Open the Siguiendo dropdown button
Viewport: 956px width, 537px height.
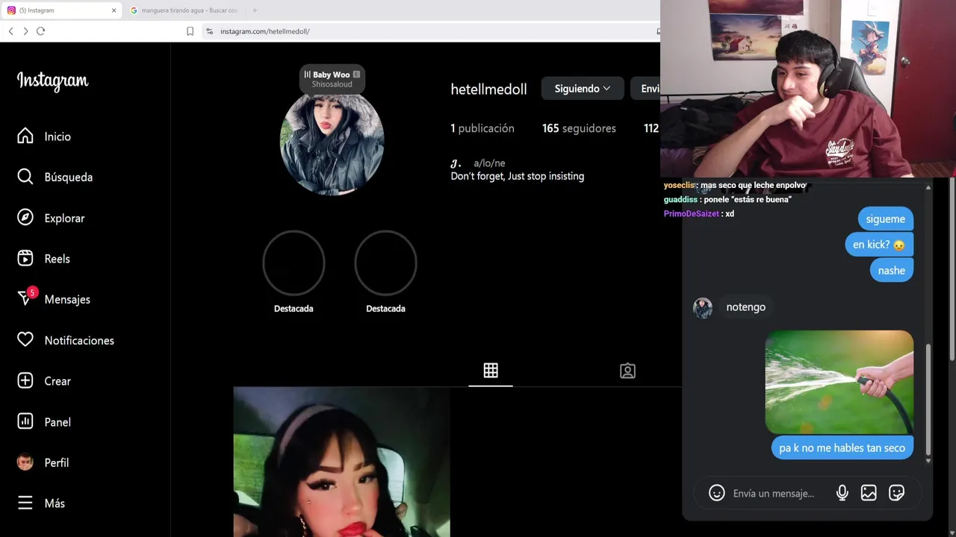tap(583, 88)
